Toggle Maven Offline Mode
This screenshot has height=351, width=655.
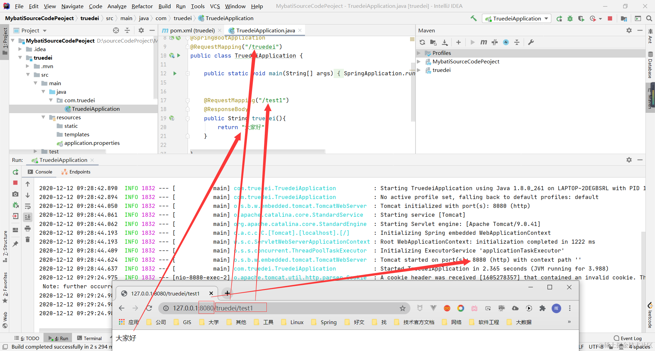495,42
